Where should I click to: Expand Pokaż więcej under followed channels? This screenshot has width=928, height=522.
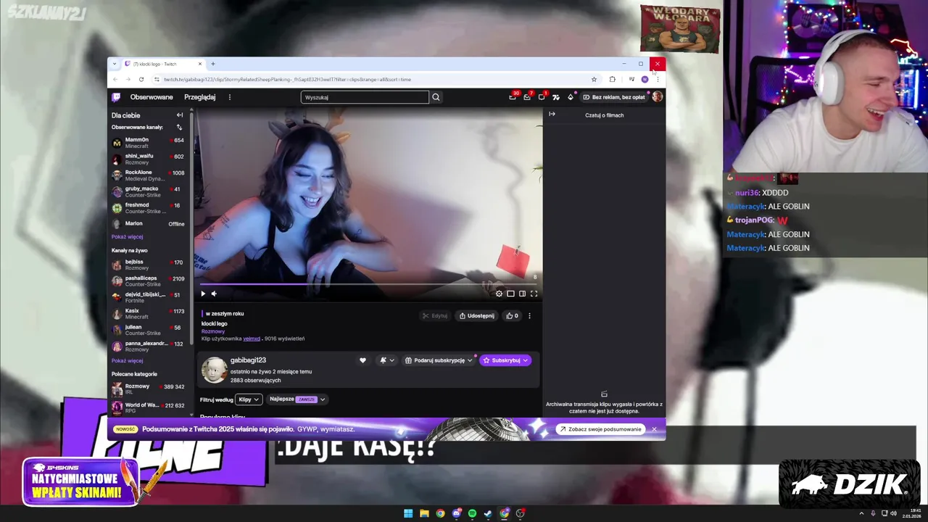click(127, 237)
